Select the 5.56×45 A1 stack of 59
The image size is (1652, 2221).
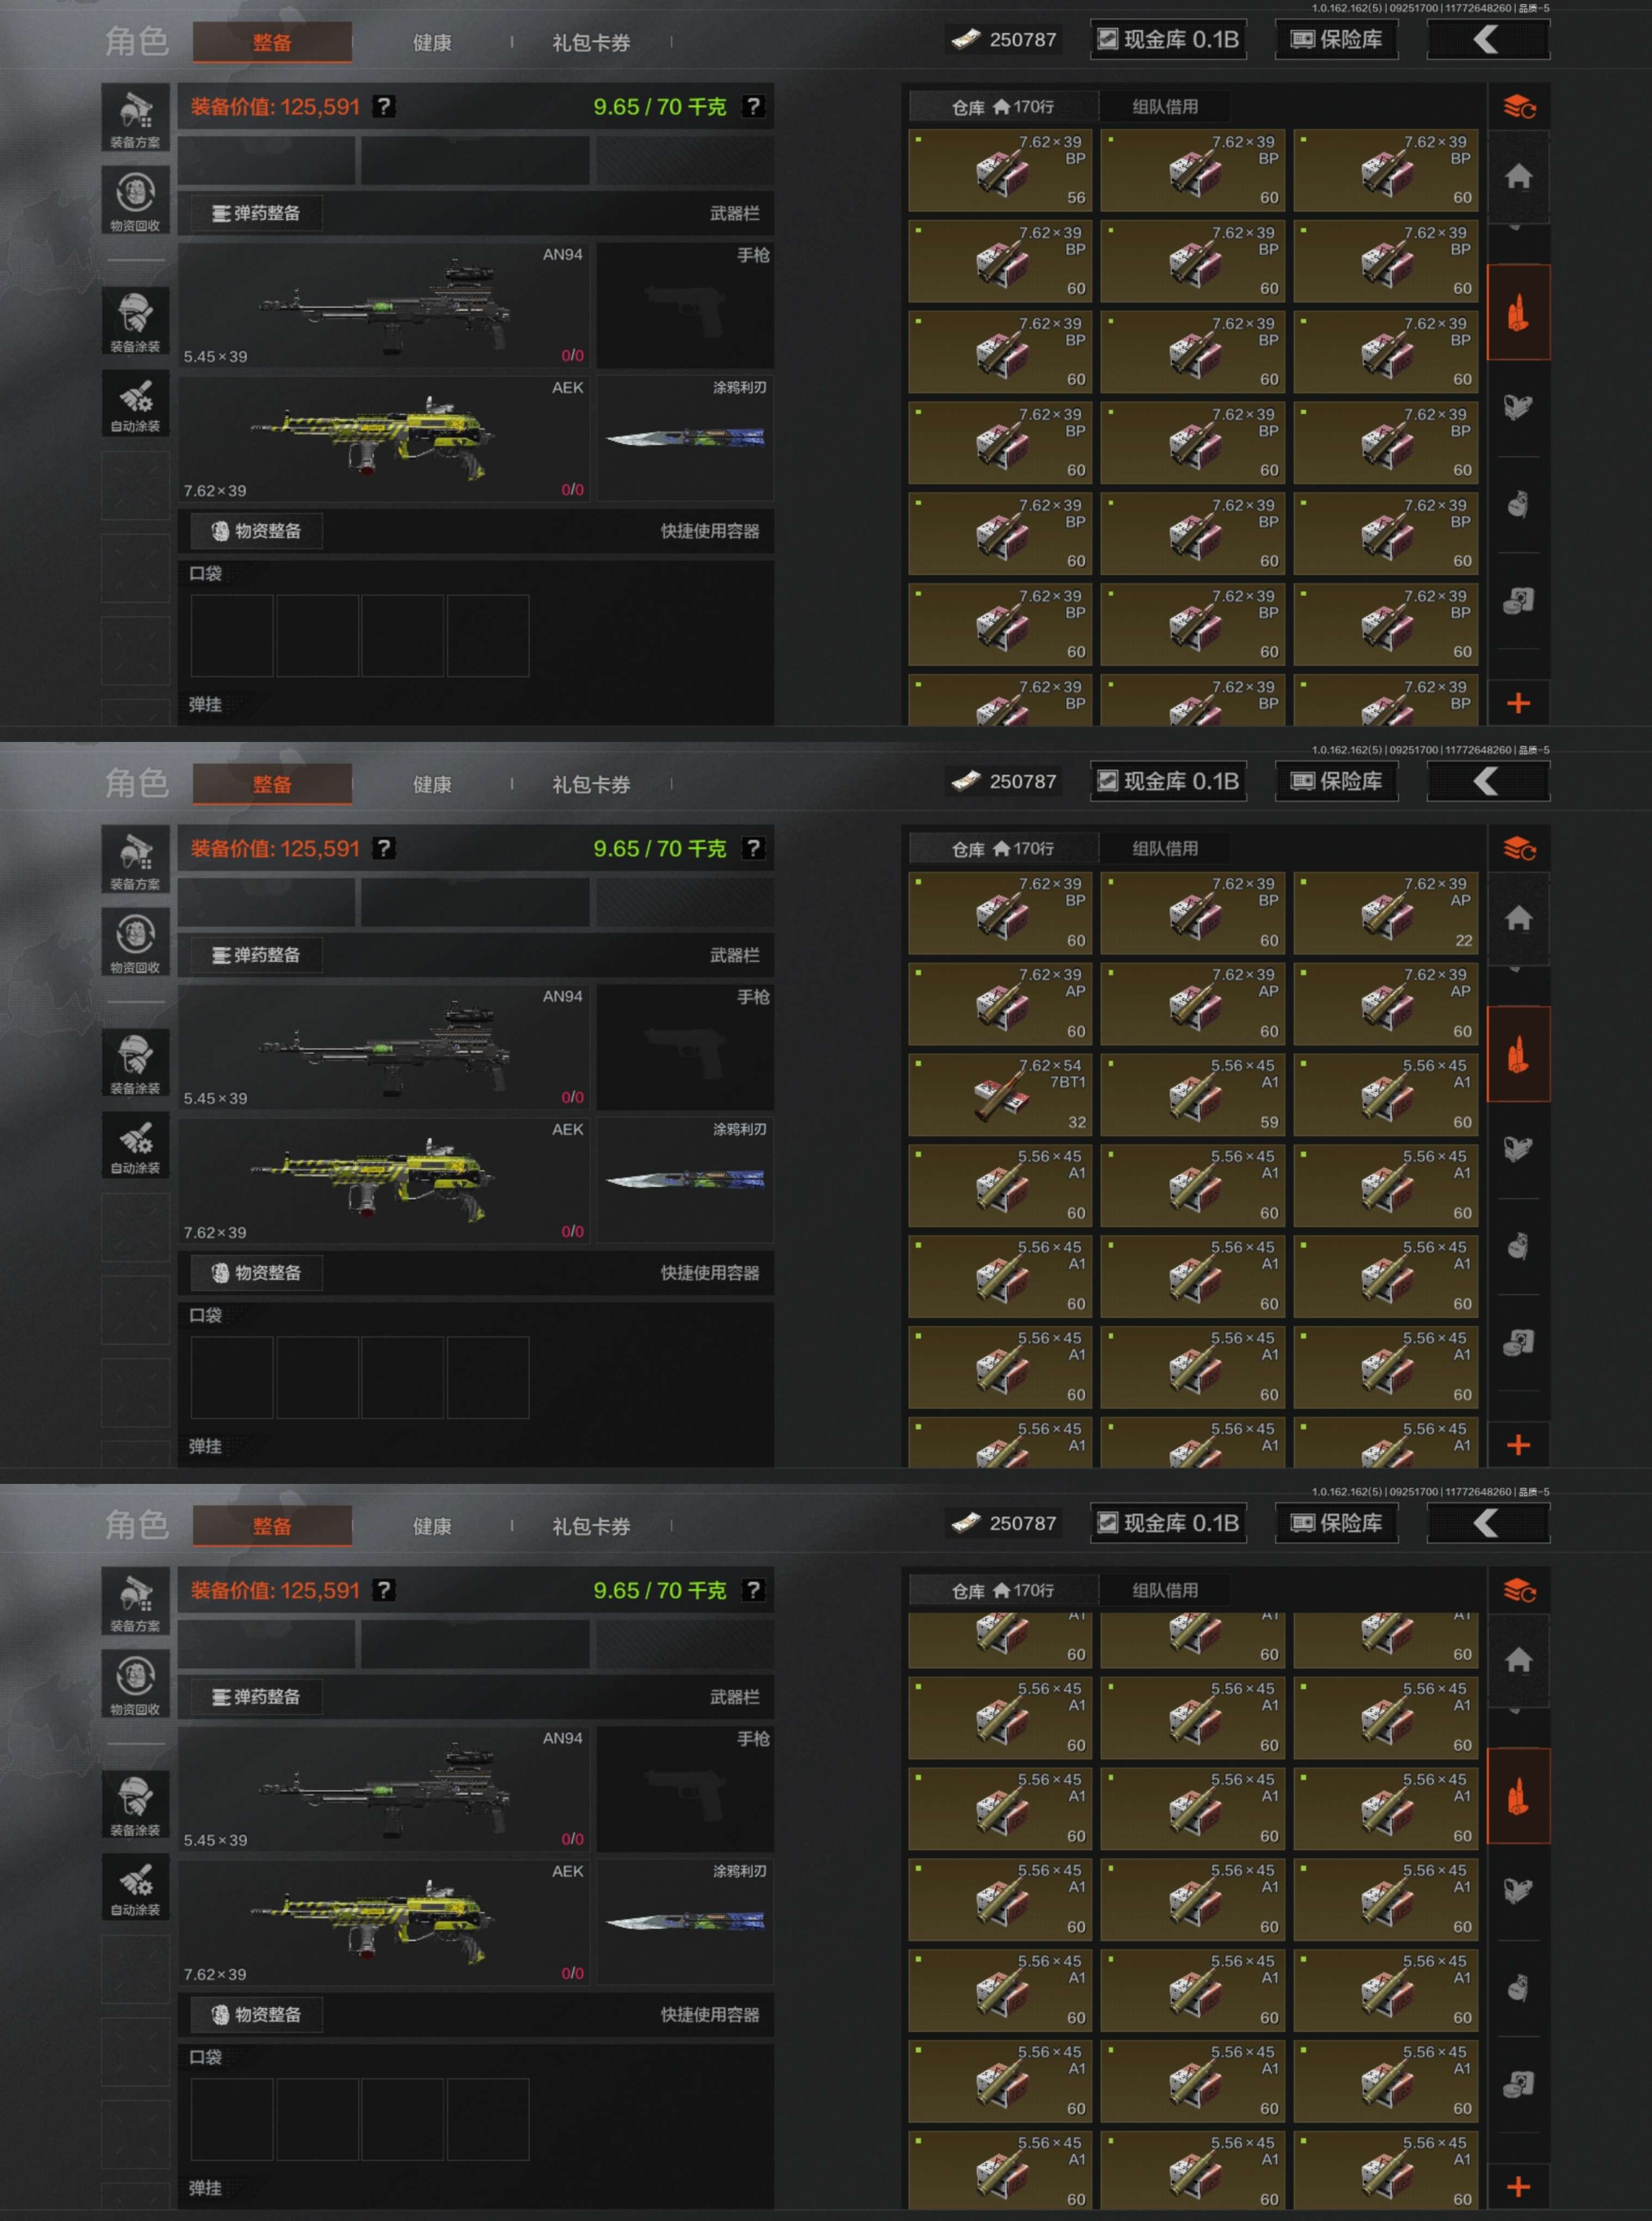point(1193,1095)
